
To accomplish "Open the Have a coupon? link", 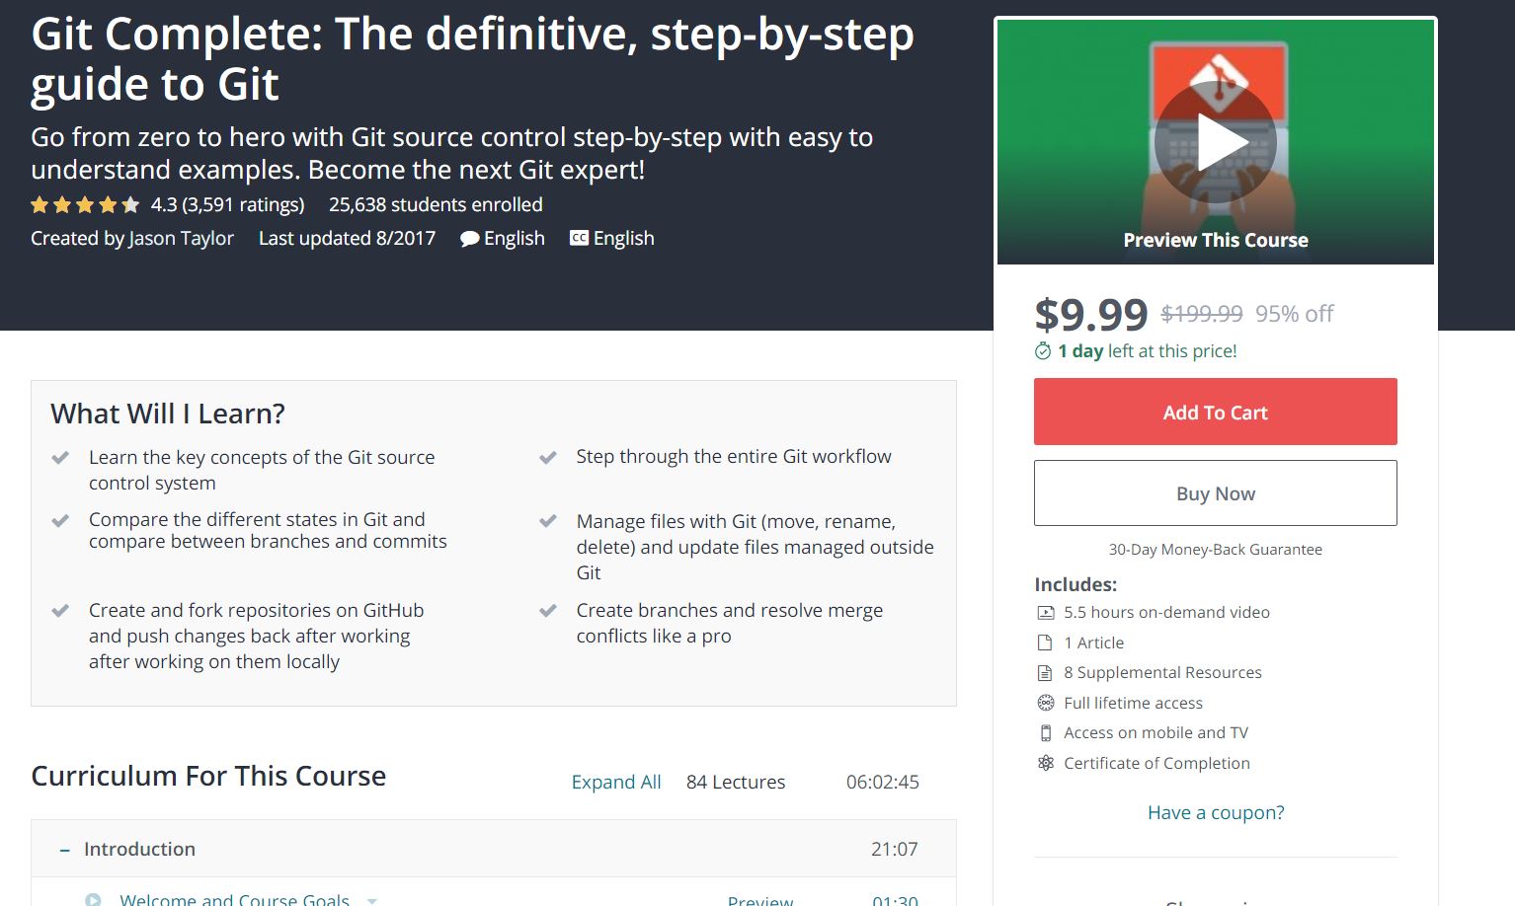I will tap(1215, 812).
